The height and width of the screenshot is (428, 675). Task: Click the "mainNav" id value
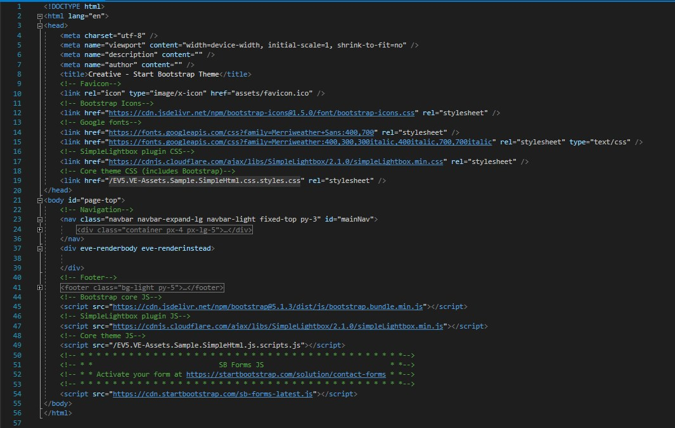point(355,219)
